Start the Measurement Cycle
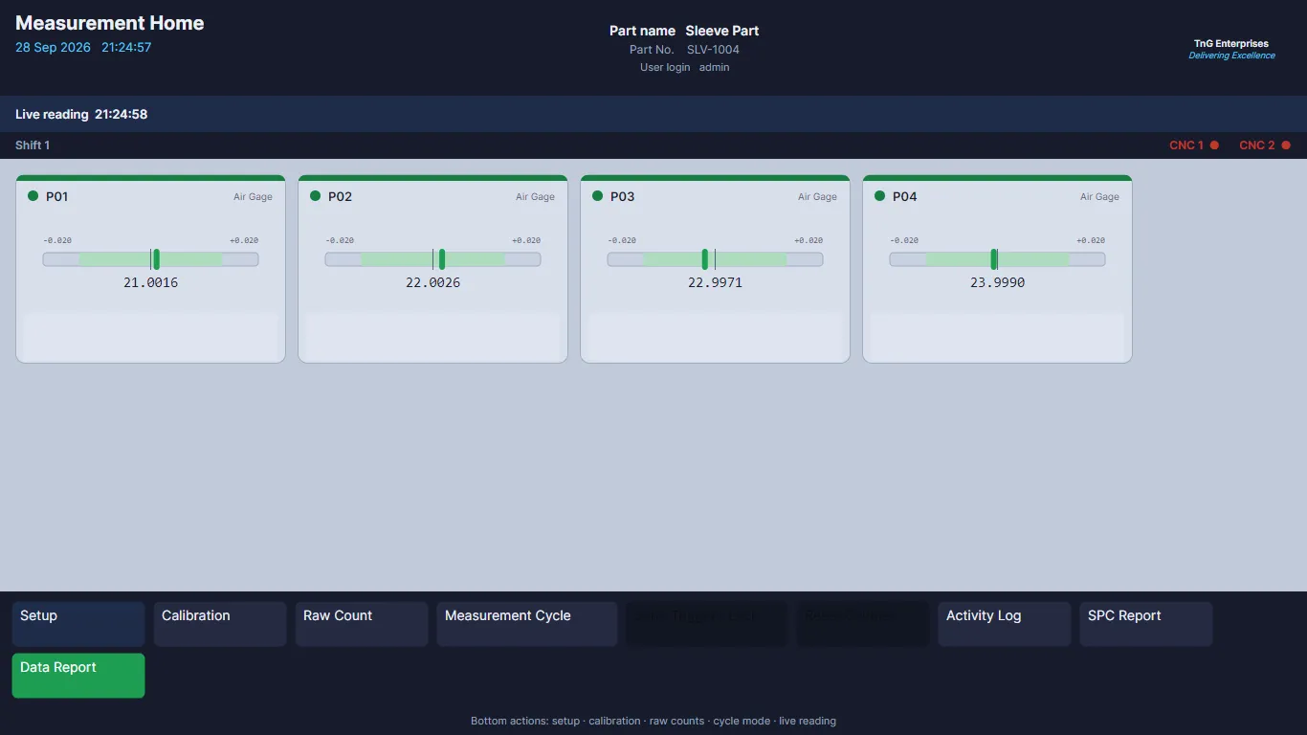This screenshot has width=1307, height=735. click(x=527, y=624)
